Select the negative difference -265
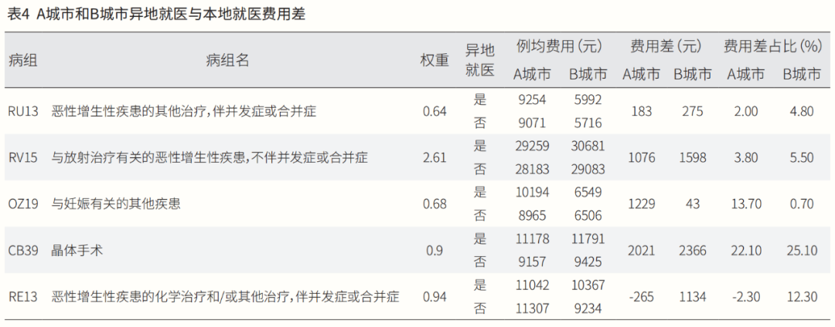 [642, 296]
